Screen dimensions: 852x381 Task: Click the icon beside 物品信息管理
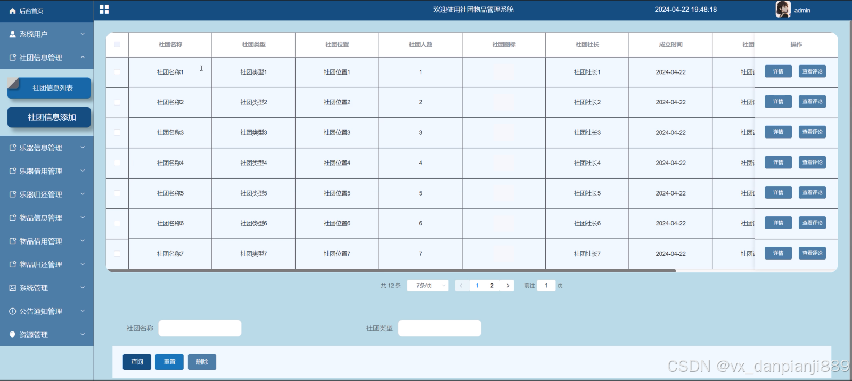click(13, 217)
